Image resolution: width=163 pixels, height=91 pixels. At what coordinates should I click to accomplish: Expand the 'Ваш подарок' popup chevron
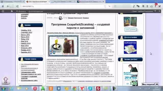click(157, 84)
